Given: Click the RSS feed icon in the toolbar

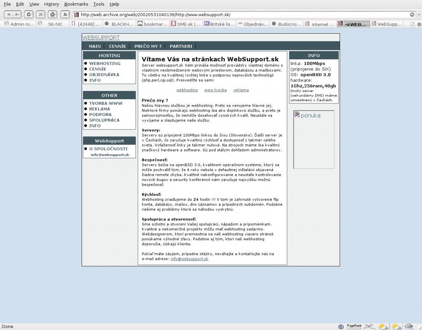Looking at the screenshot, I should pyautogui.click(x=65, y=14).
